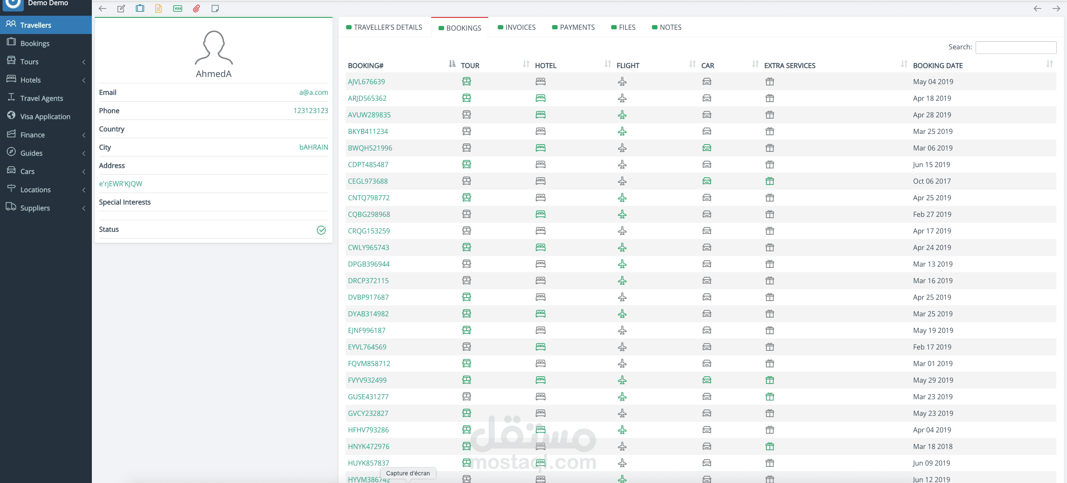Click the sticky note icon in toolbar

pos(215,9)
